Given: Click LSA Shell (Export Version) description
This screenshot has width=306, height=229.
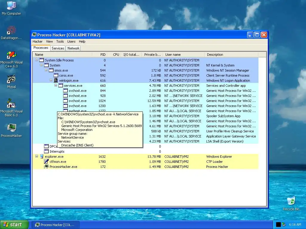Looking at the screenshot, I should click(x=225, y=141).
